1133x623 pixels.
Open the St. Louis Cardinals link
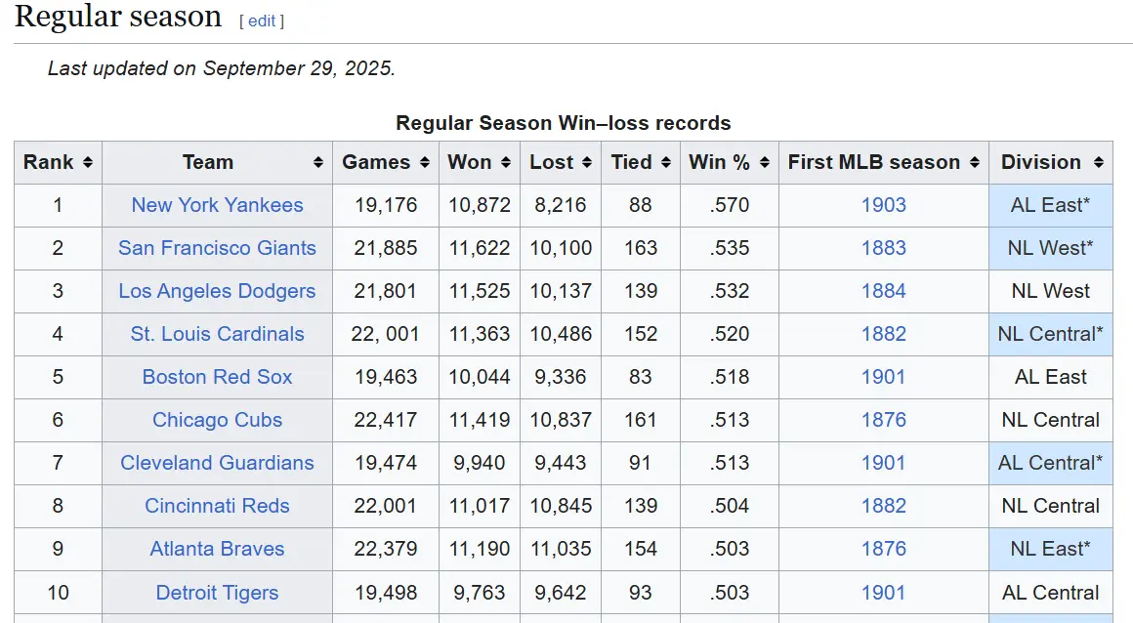[217, 334]
